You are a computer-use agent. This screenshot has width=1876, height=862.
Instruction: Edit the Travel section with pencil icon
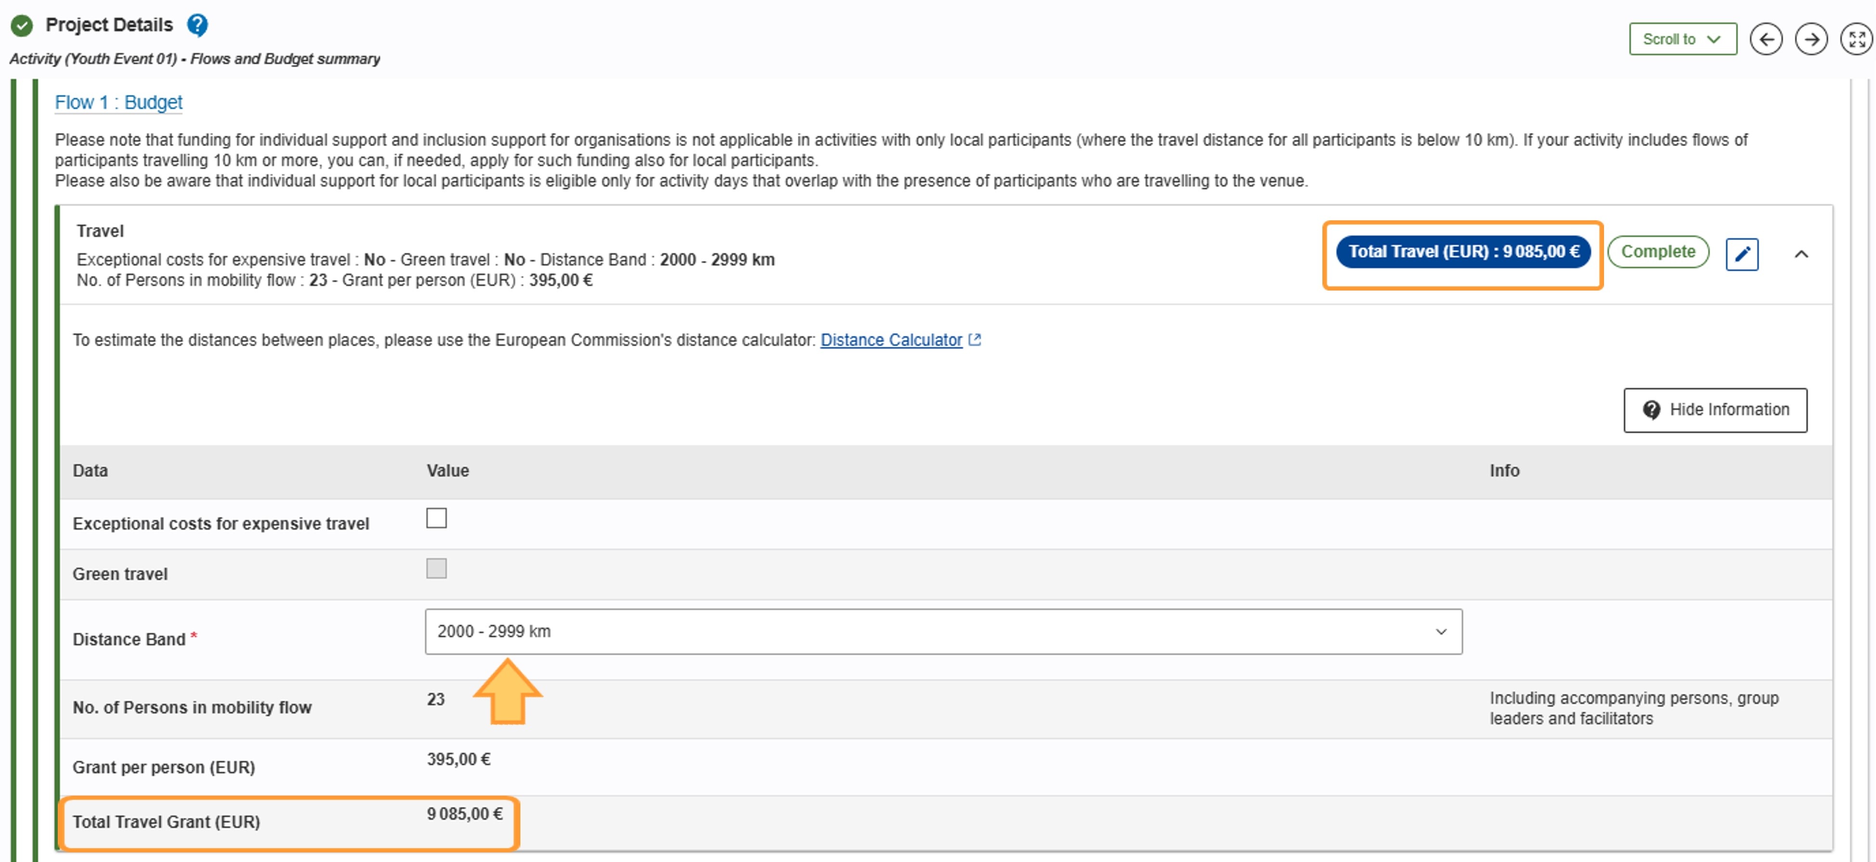(1741, 254)
